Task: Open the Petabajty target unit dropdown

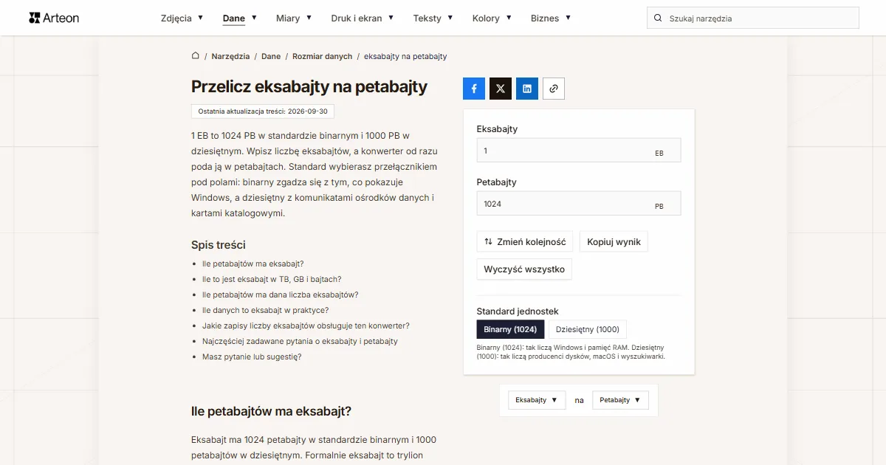Action: (620, 400)
